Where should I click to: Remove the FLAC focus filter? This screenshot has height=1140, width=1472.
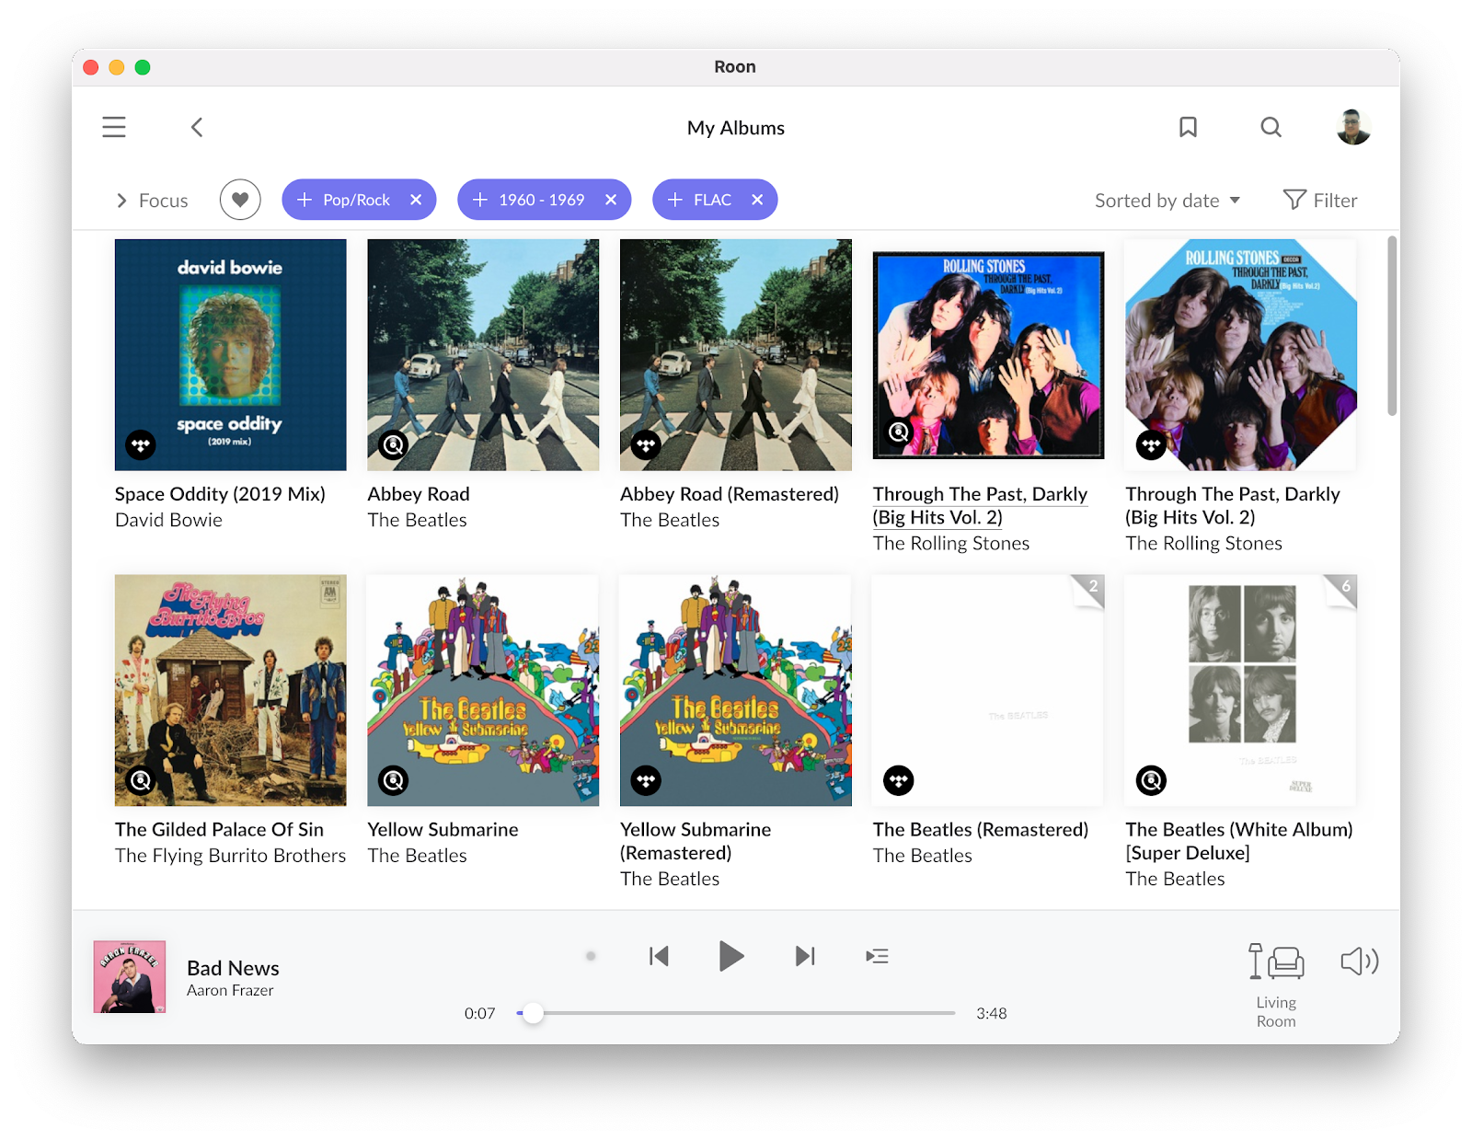tap(757, 200)
